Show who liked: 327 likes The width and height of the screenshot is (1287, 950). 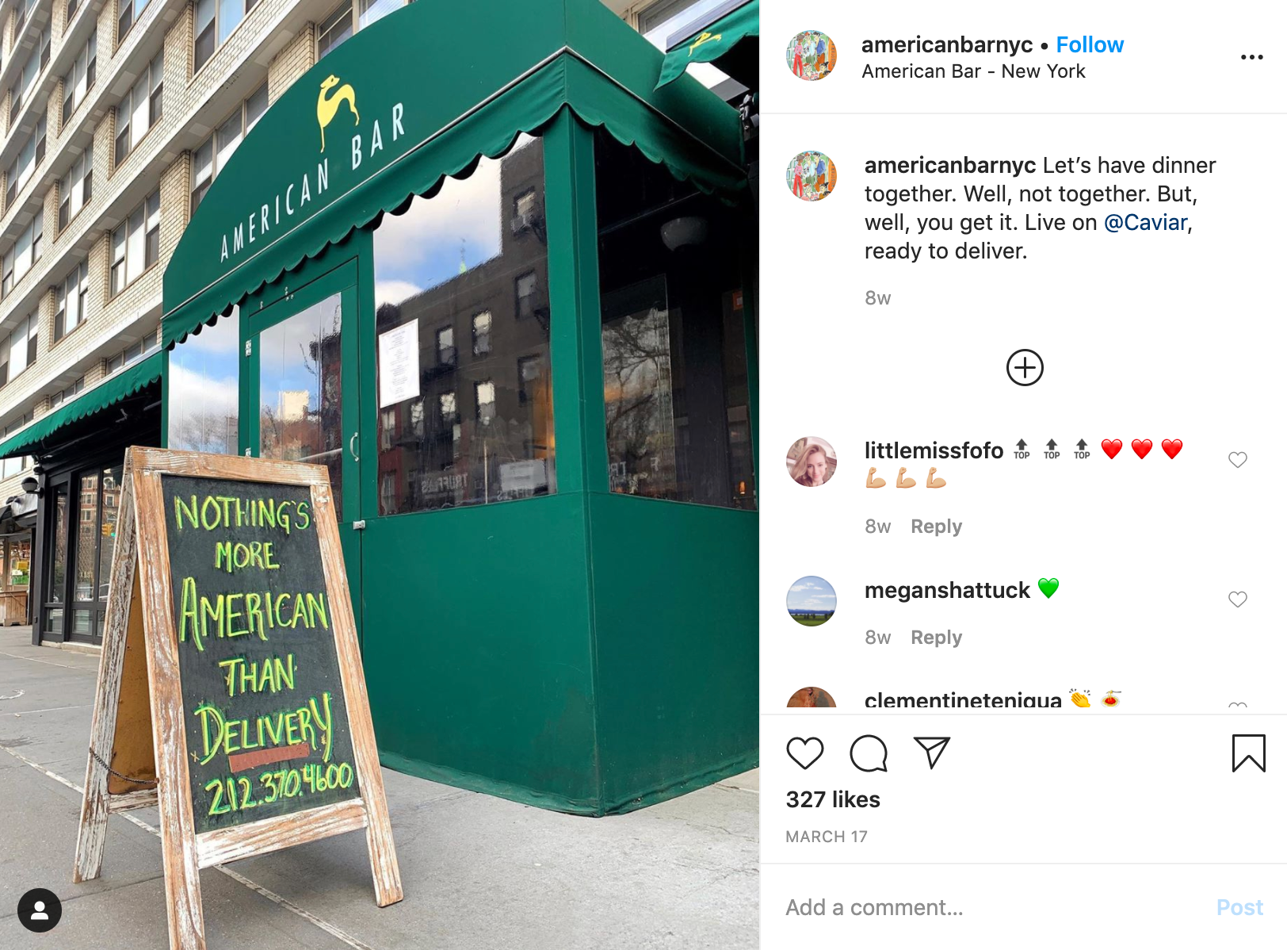(833, 799)
